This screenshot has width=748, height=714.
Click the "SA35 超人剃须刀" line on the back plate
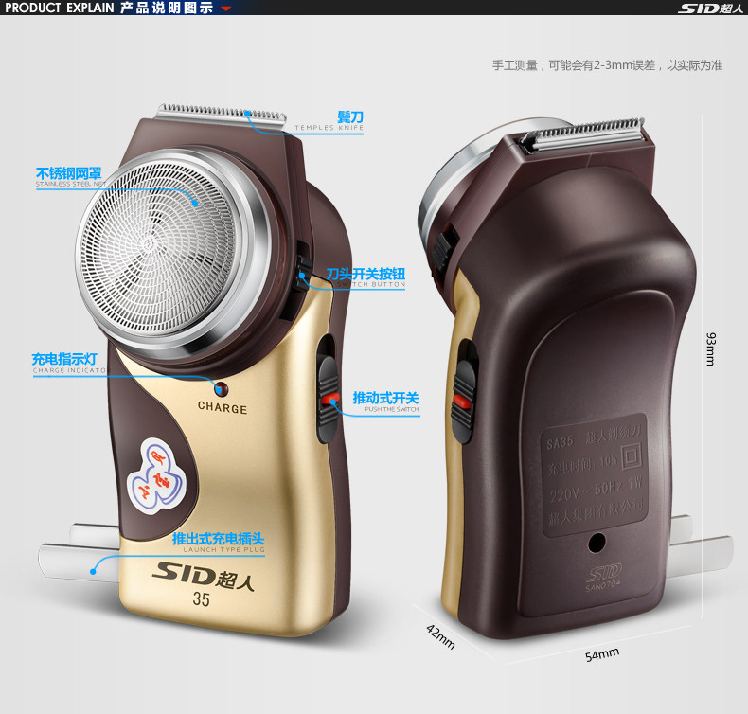pos(594,437)
